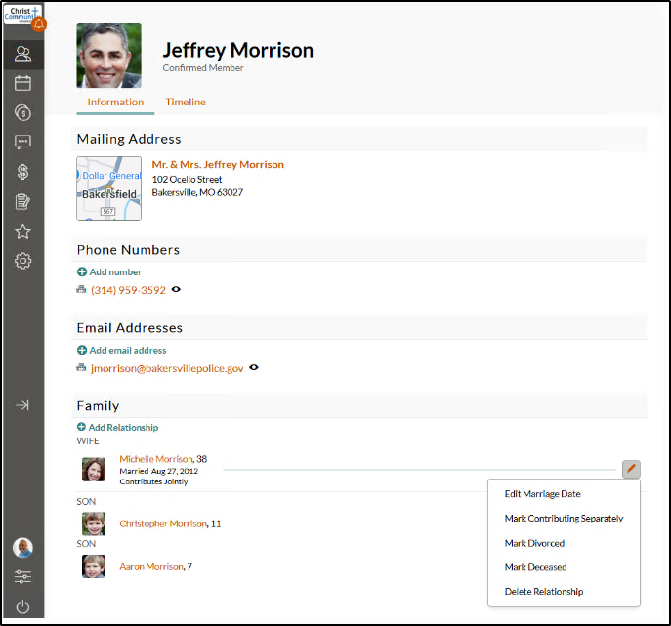Expand the sidebar with arrow icon
Viewport: 671px width, 626px height.
point(23,405)
